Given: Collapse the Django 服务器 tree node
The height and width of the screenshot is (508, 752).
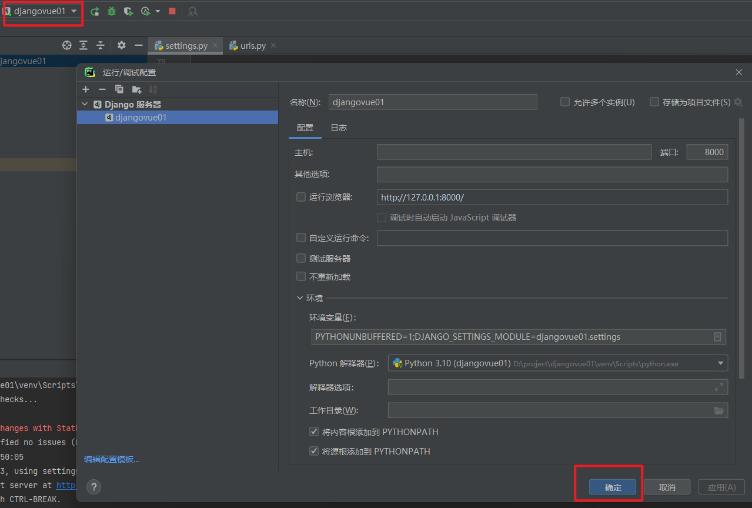Looking at the screenshot, I should point(85,104).
